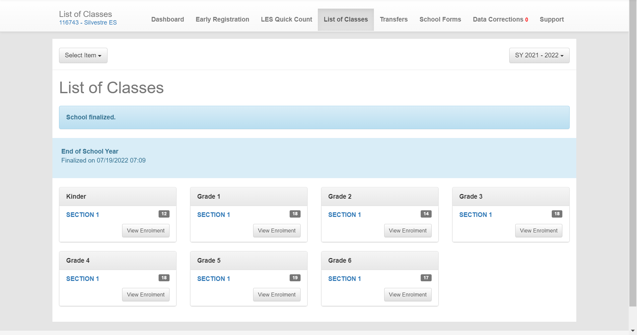Open Kinder SECTION 1 link
Viewport: 637px width, 335px height.
(x=83, y=215)
